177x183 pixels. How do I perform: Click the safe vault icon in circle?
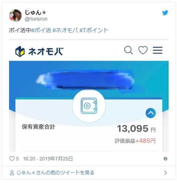tap(89, 106)
